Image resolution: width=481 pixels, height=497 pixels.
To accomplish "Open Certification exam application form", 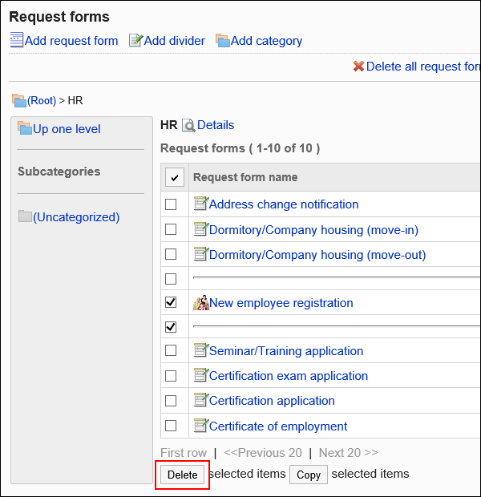I will [x=289, y=376].
